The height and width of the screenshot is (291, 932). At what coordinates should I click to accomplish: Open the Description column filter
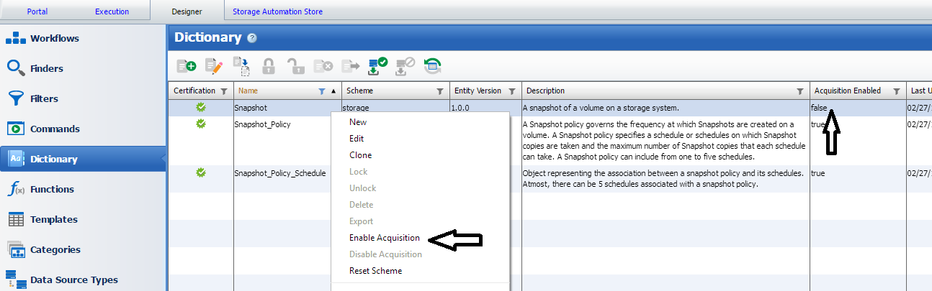799,91
